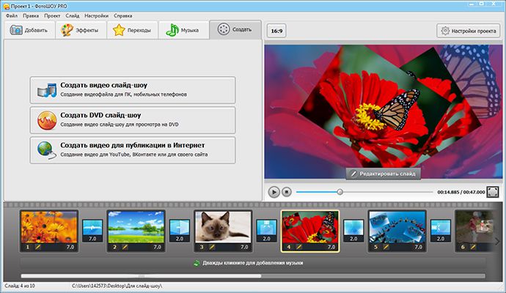Play the slideshow preview
Screen dimensions: 506x293
[x=274, y=192]
